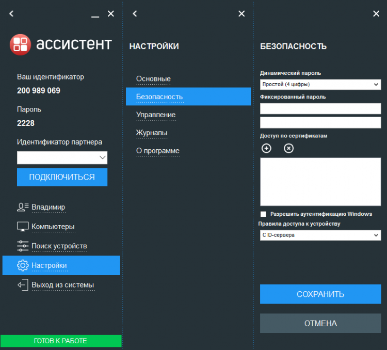Click the exit icon beside Выход из системы
This screenshot has width=387, height=350.
point(22,285)
